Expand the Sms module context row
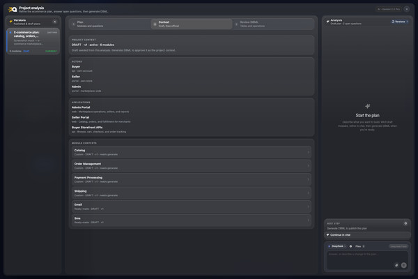 click(191, 220)
